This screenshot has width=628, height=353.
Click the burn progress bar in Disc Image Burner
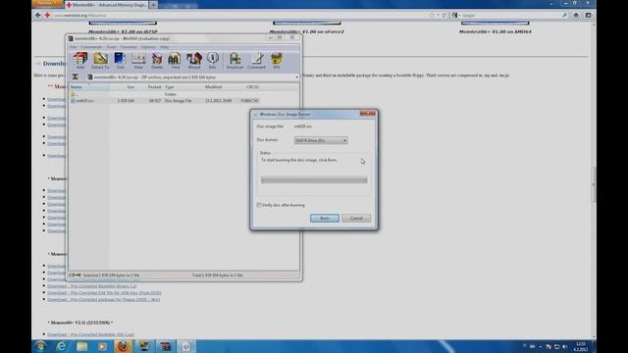click(x=314, y=180)
